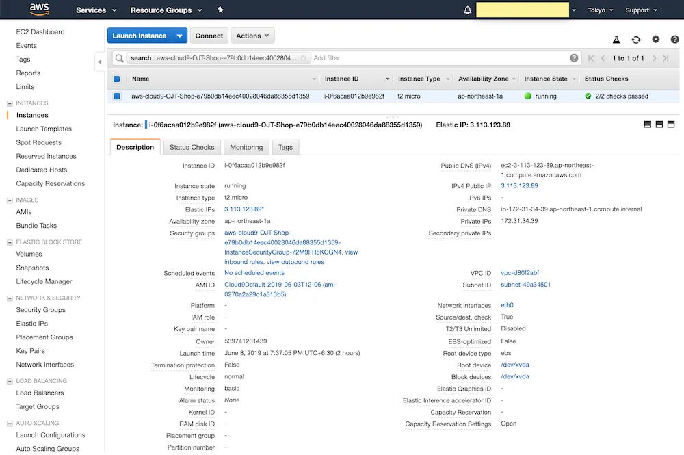Switch to the Monitoring tab

[x=246, y=147]
